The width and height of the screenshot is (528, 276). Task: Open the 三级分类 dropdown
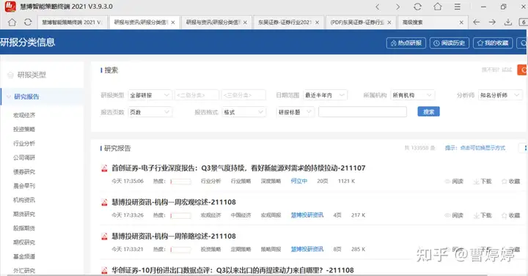[x=243, y=95]
